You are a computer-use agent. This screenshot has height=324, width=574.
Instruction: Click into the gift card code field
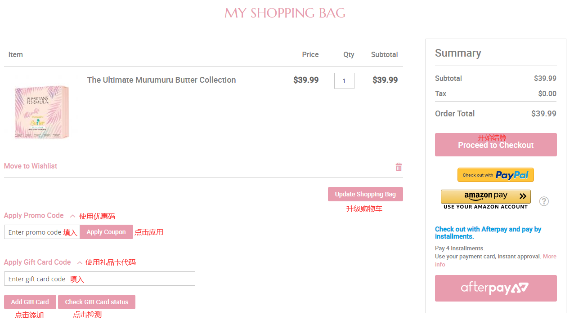tap(99, 279)
